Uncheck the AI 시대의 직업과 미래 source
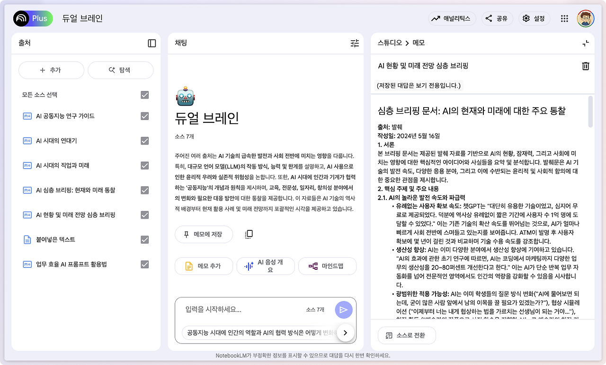The width and height of the screenshot is (606, 365). click(145, 165)
